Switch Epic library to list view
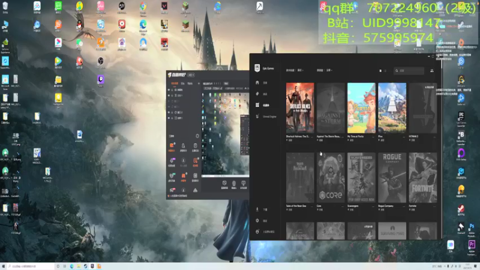The width and height of the screenshot is (480, 270). 385,71
